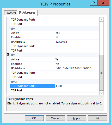Click the vertical scrollbar thumb

pyautogui.click(x=101, y=73)
